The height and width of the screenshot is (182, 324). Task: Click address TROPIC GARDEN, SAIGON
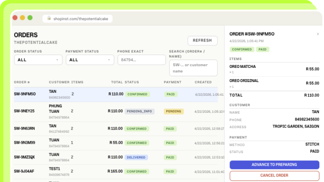[296, 127]
